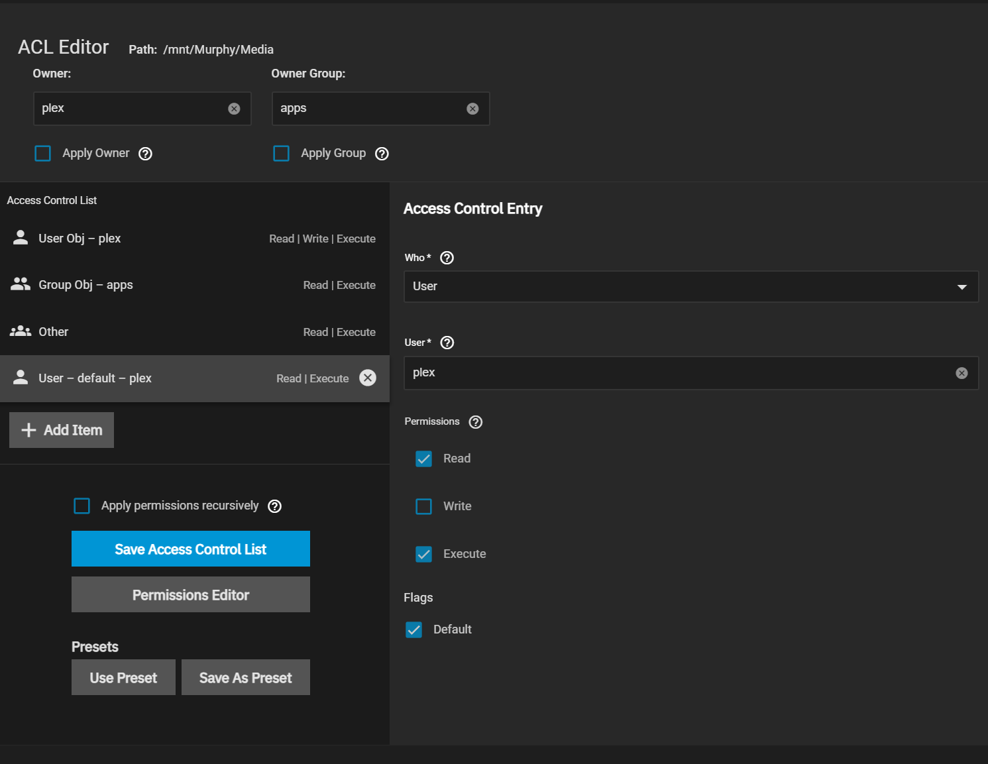Screen dimensions: 988x764
Task: Uncheck the Execute permission
Action: (423, 554)
